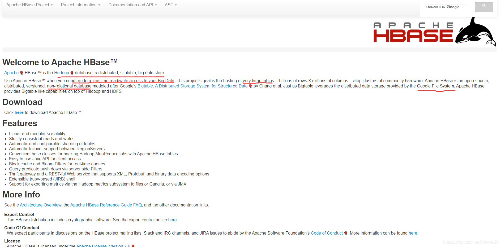
Task: Click 'Extensible jruby-based (JIRB) shell' item
Action: (42, 179)
